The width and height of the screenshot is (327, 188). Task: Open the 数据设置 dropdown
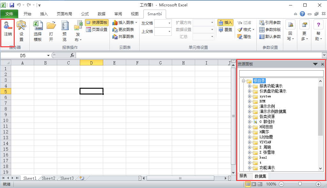point(212,30)
